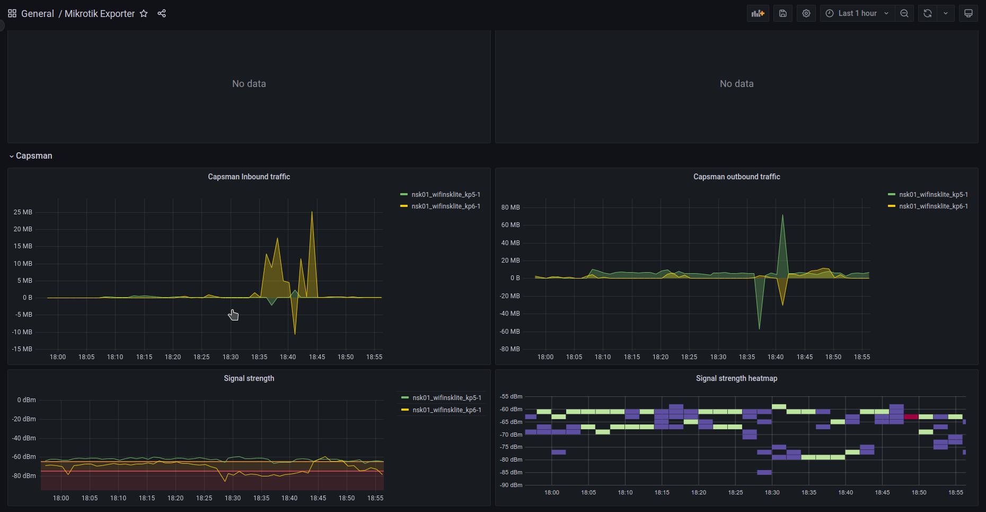Click the zoom out time range icon
This screenshot has height=512, width=986.
904,13
